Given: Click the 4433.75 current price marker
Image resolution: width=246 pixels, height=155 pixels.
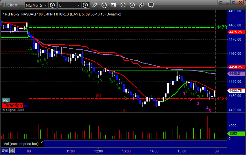Looking at the screenshot, I should click(236, 91).
